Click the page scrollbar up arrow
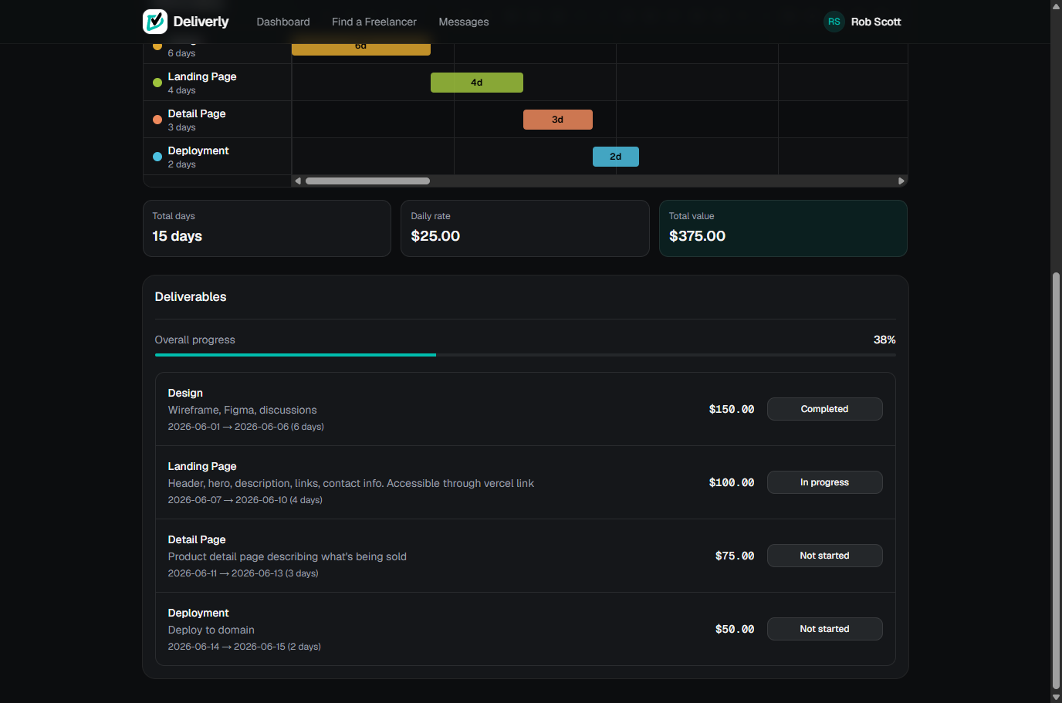 click(x=1056, y=5)
